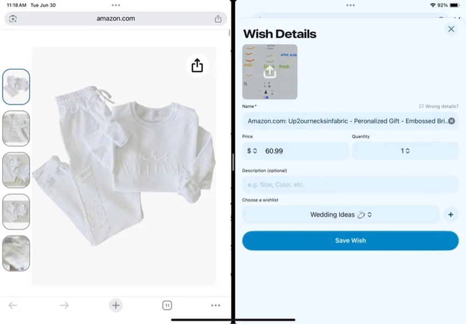
Task: Expand the Wedding Ideas wishlist dropdown
Action: point(341,214)
